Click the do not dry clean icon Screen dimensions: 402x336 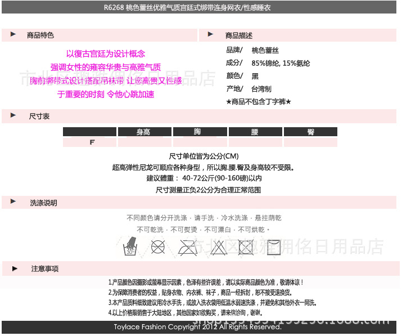pos(158,247)
